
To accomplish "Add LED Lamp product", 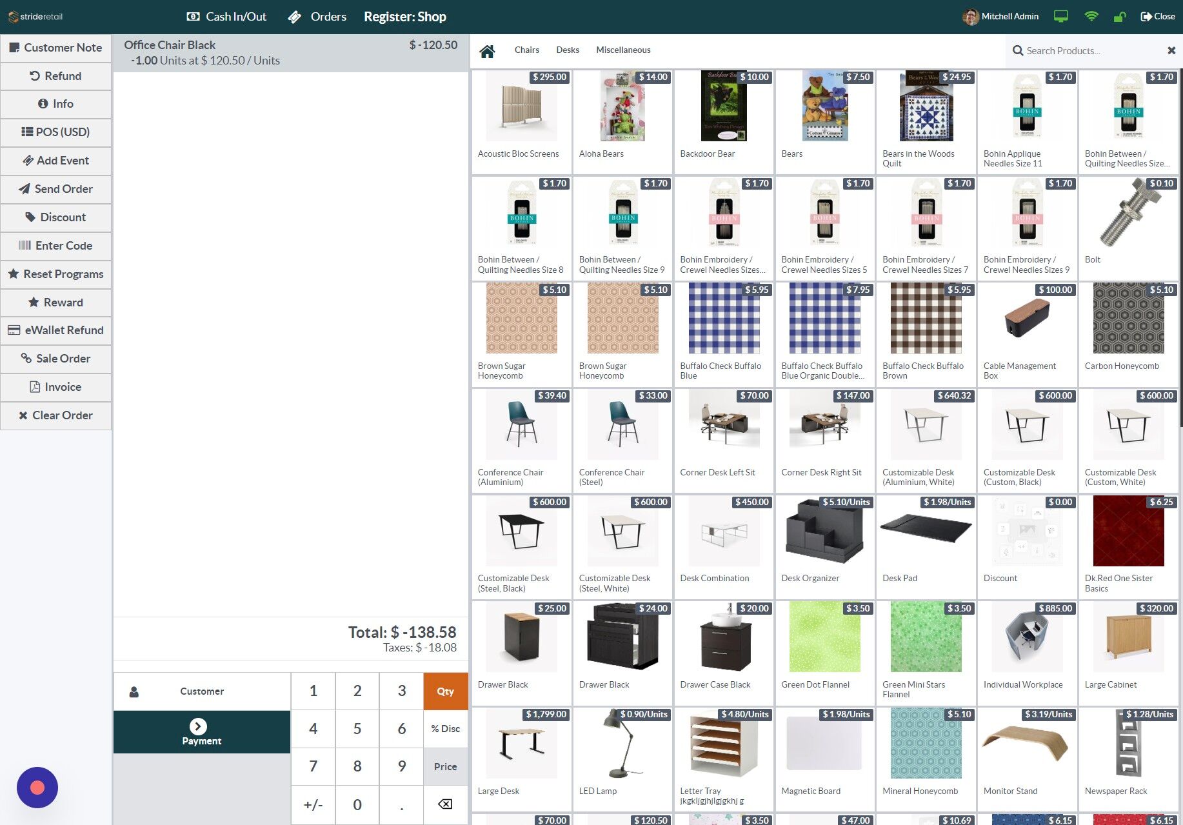I will tap(623, 759).
